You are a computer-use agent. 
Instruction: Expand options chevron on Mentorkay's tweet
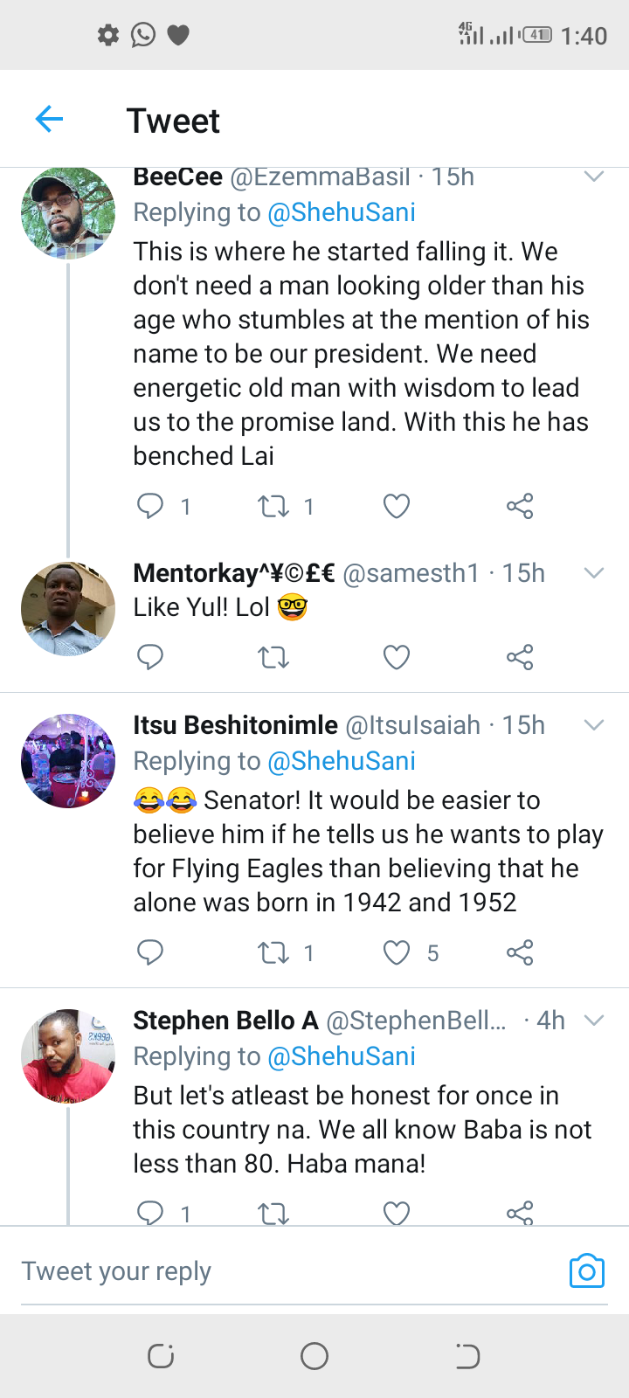(x=594, y=573)
